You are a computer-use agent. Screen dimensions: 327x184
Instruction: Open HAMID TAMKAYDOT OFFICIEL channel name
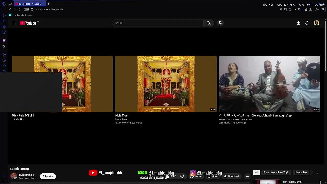pos(236,120)
